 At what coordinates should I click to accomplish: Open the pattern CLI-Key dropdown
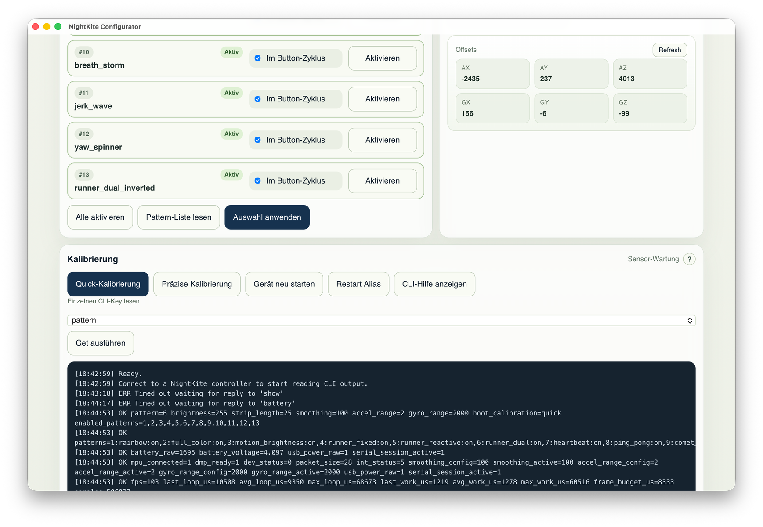click(x=381, y=321)
